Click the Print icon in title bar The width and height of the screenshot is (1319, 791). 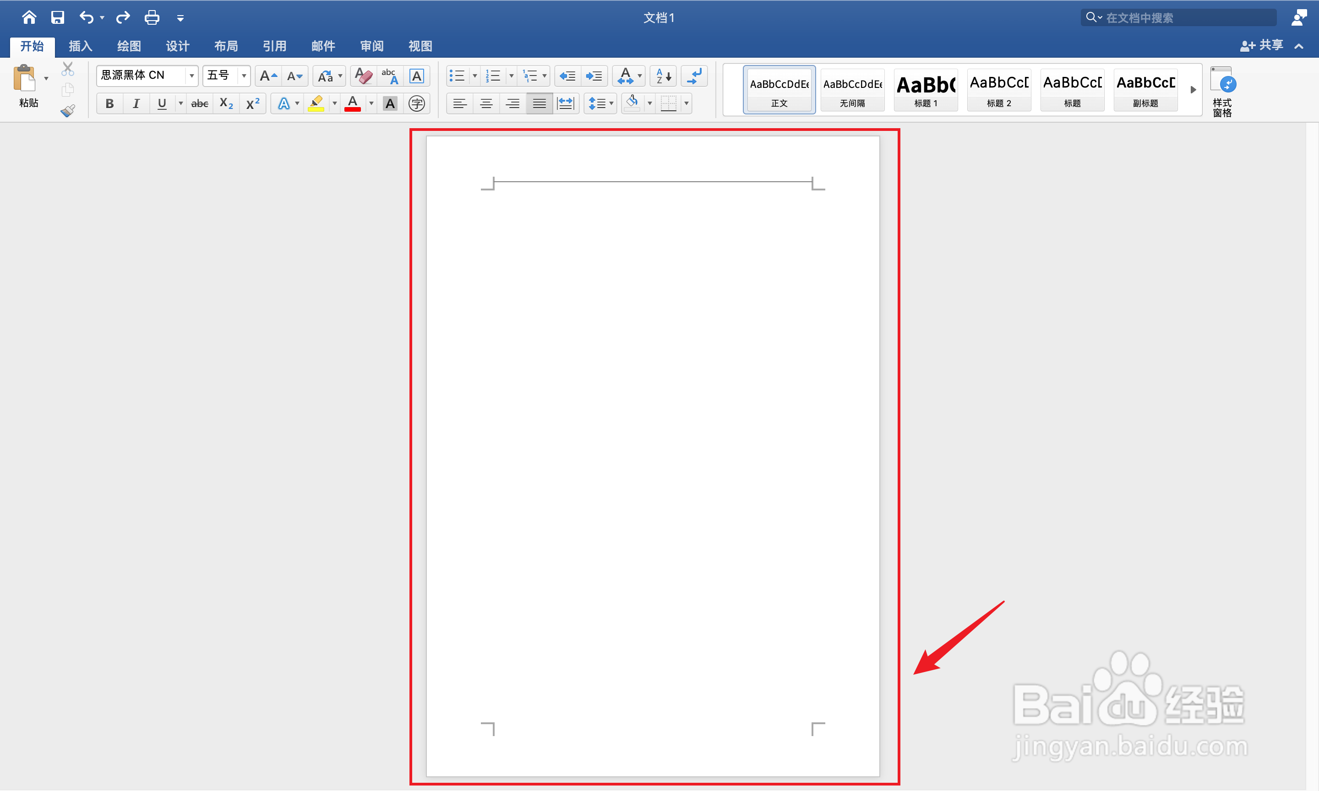pyautogui.click(x=152, y=17)
